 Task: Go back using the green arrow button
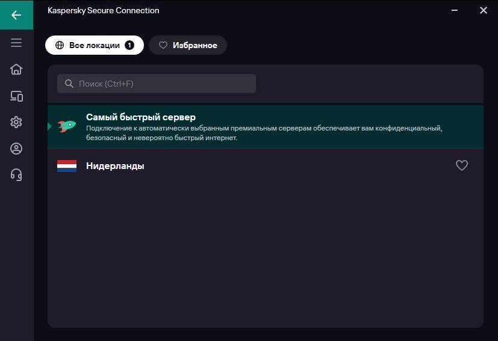pyautogui.click(x=16, y=15)
